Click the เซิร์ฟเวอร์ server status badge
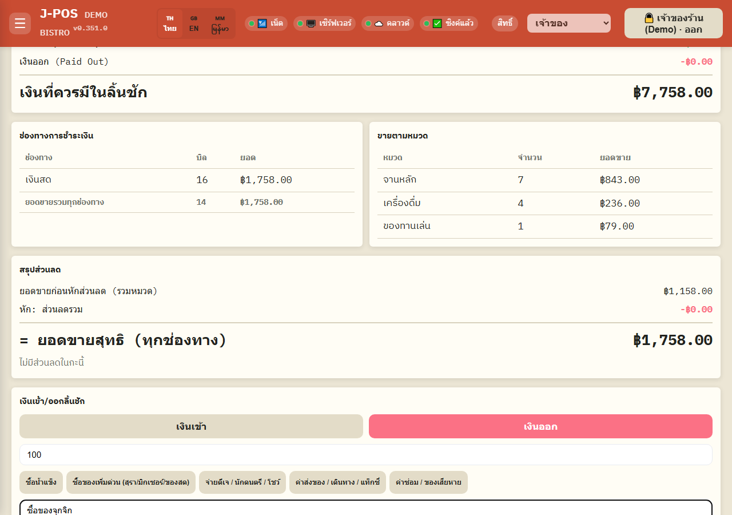 pos(325,23)
